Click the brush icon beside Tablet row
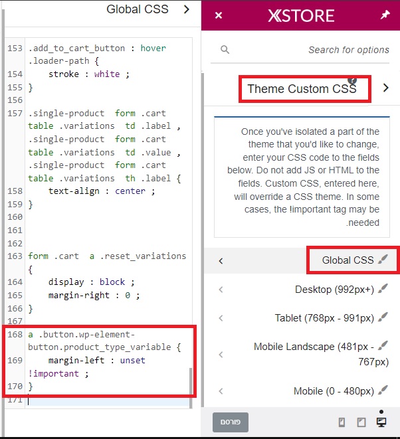Viewport: 400px width, 439px height. click(x=383, y=317)
